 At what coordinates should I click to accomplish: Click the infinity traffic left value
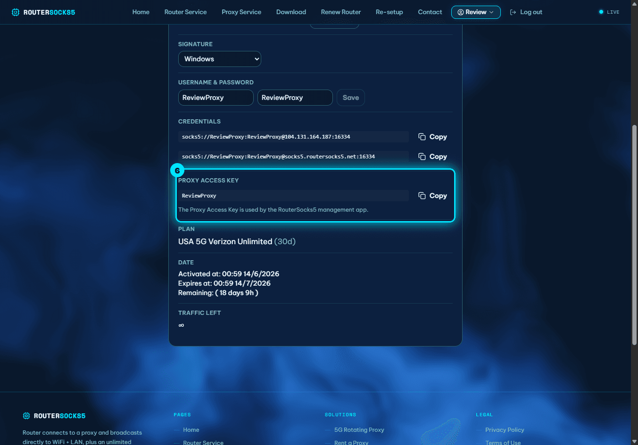tap(181, 325)
